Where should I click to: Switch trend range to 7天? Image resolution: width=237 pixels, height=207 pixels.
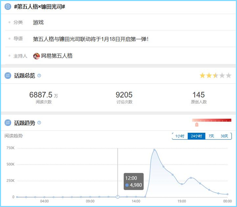click(x=211, y=136)
